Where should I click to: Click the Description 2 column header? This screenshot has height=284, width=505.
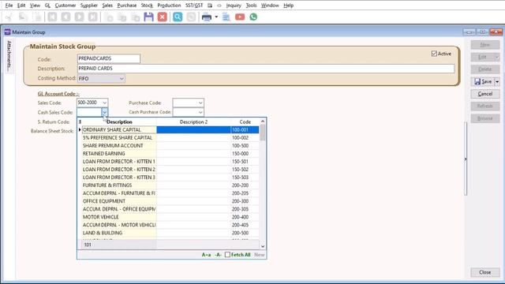193,121
